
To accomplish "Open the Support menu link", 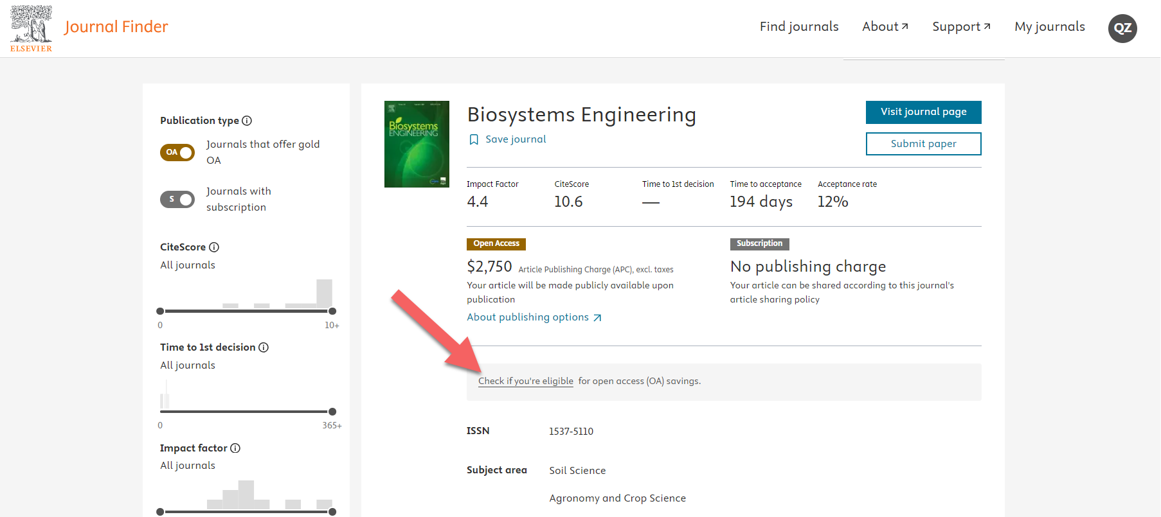I will click(x=960, y=26).
